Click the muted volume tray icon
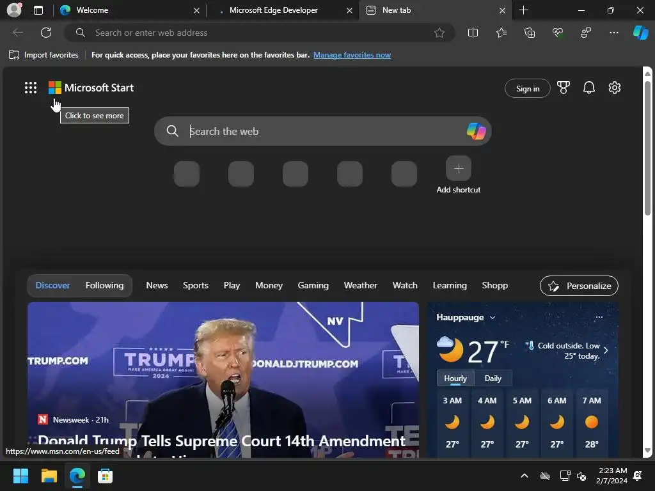655x491 pixels. pyautogui.click(x=581, y=476)
